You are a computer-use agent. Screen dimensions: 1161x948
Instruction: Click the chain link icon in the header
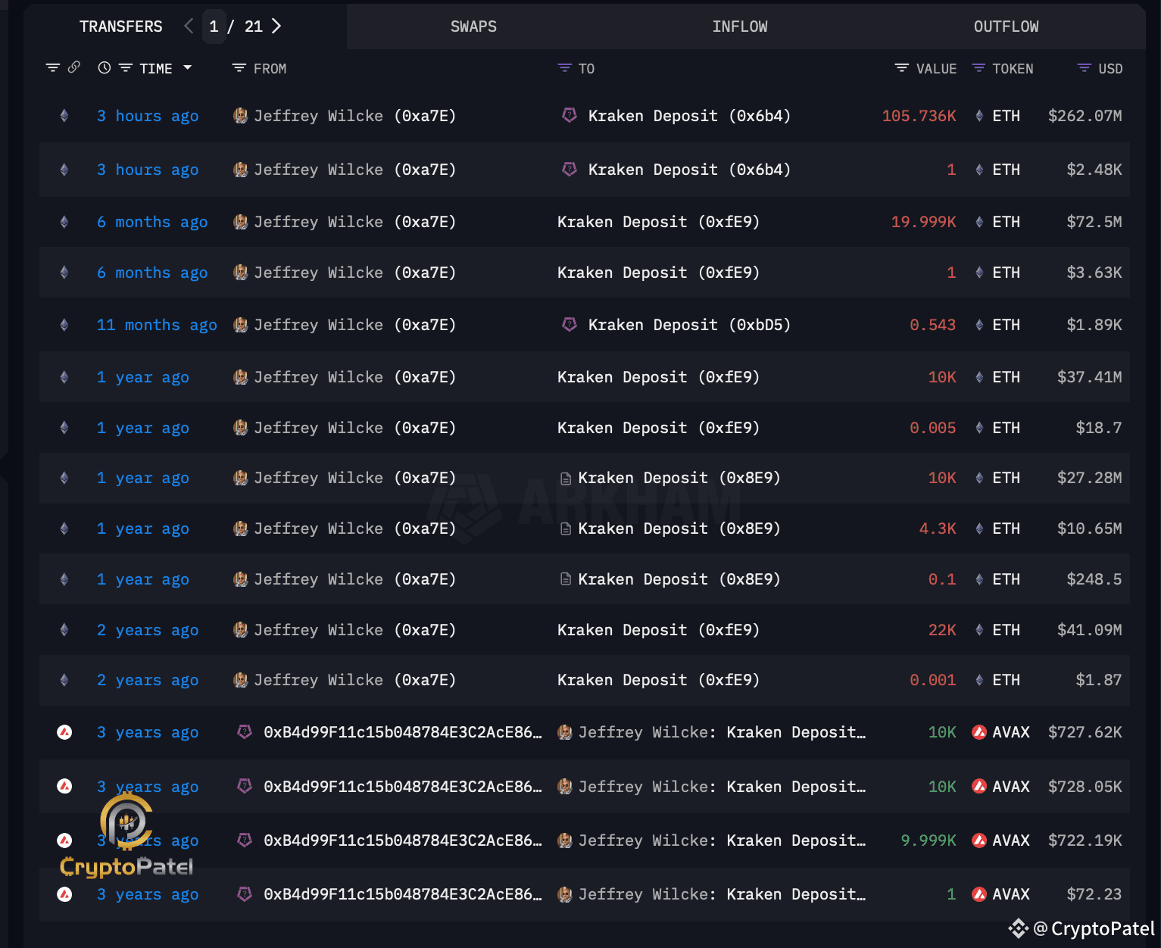coord(73,67)
